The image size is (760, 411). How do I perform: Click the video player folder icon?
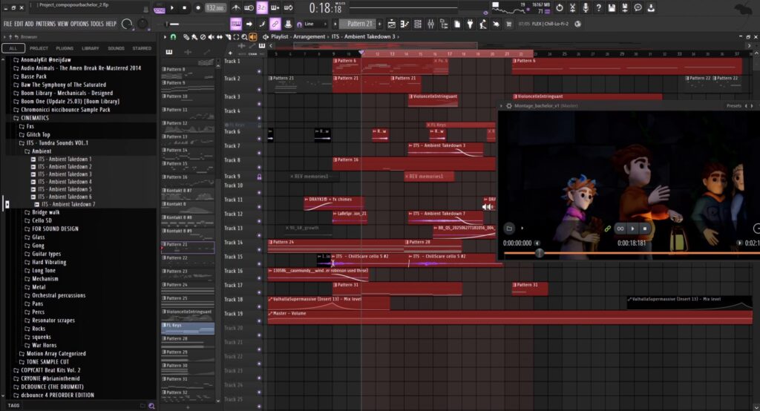tap(509, 228)
